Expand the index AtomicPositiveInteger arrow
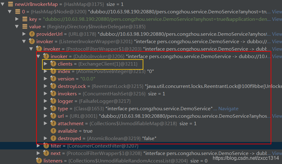Screen dimensions: 282x164 pyautogui.click(x=46, y=71)
